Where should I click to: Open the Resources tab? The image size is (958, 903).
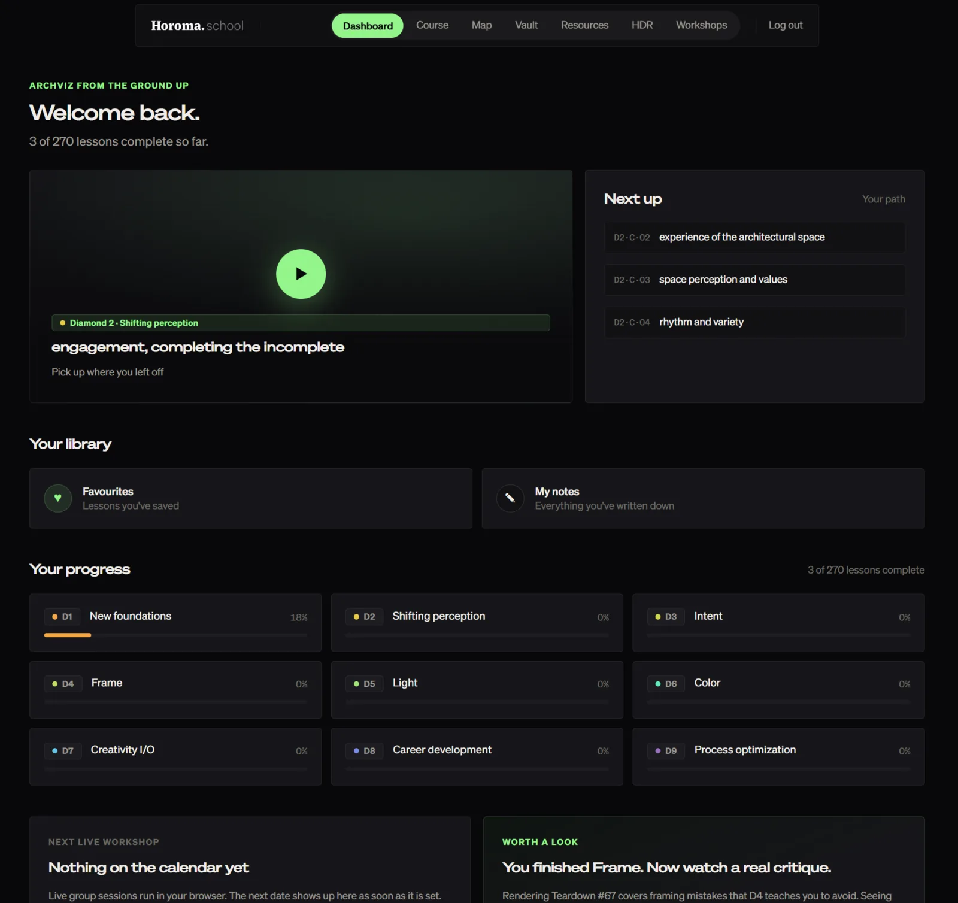[584, 25]
